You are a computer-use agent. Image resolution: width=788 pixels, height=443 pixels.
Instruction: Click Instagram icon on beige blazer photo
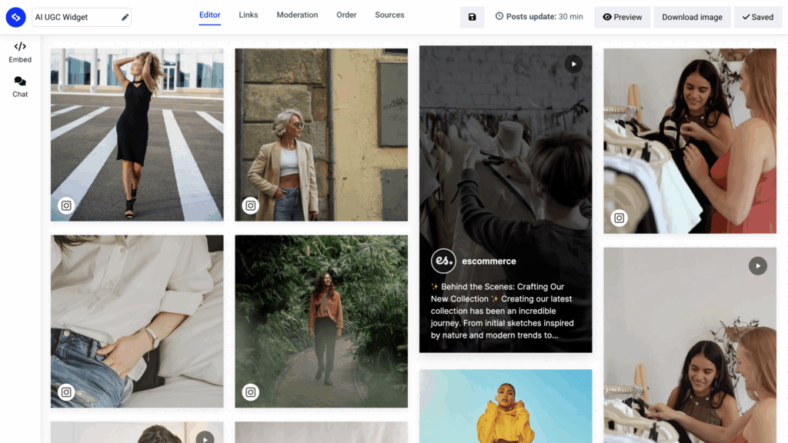point(250,205)
